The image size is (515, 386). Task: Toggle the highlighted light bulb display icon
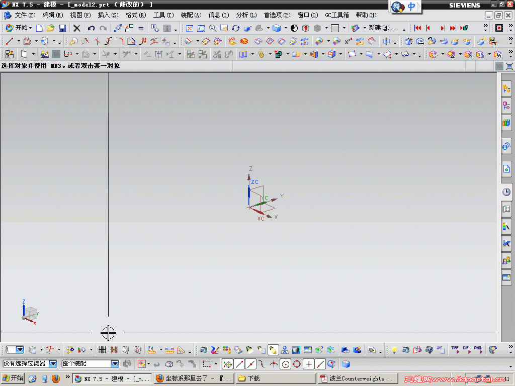[273, 350]
